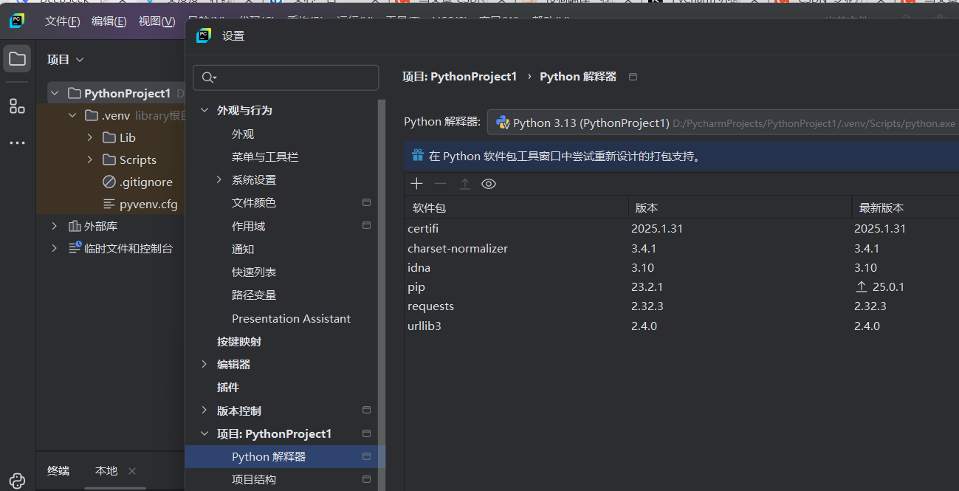959x491 pixels.
Task: Click the project-level icon beside 作用域
Action: click(366, 225)
